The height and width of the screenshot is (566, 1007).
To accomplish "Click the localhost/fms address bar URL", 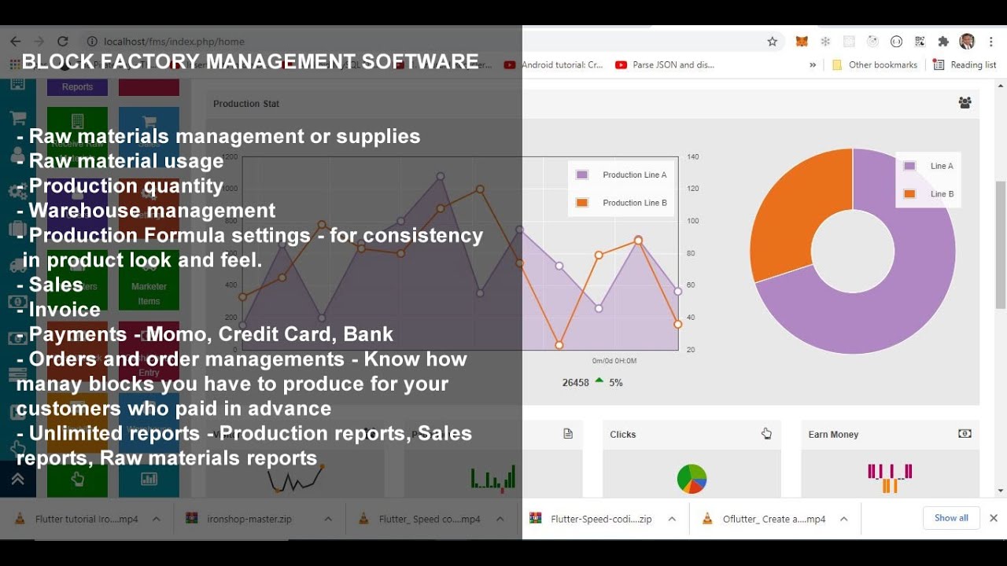I will (x=174, y=42).
